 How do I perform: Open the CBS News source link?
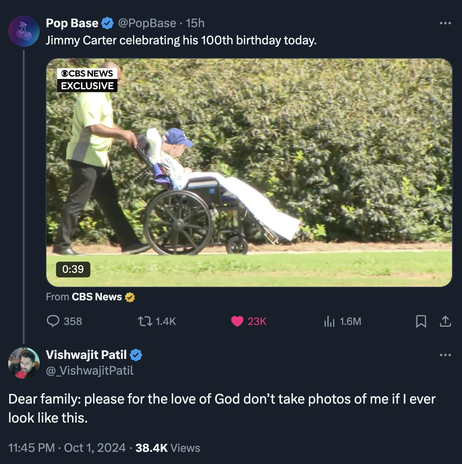coord(97,297)
